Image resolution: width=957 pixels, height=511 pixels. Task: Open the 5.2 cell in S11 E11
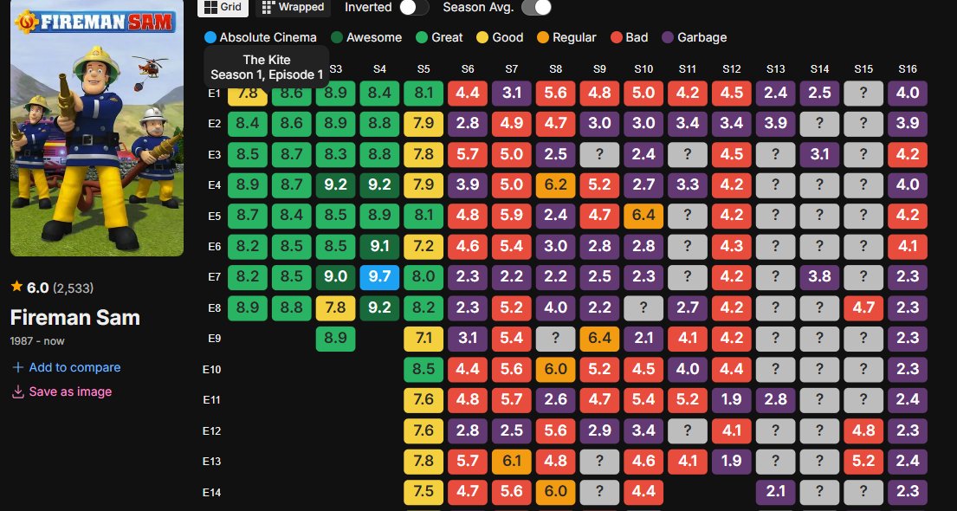click(688, 400)
